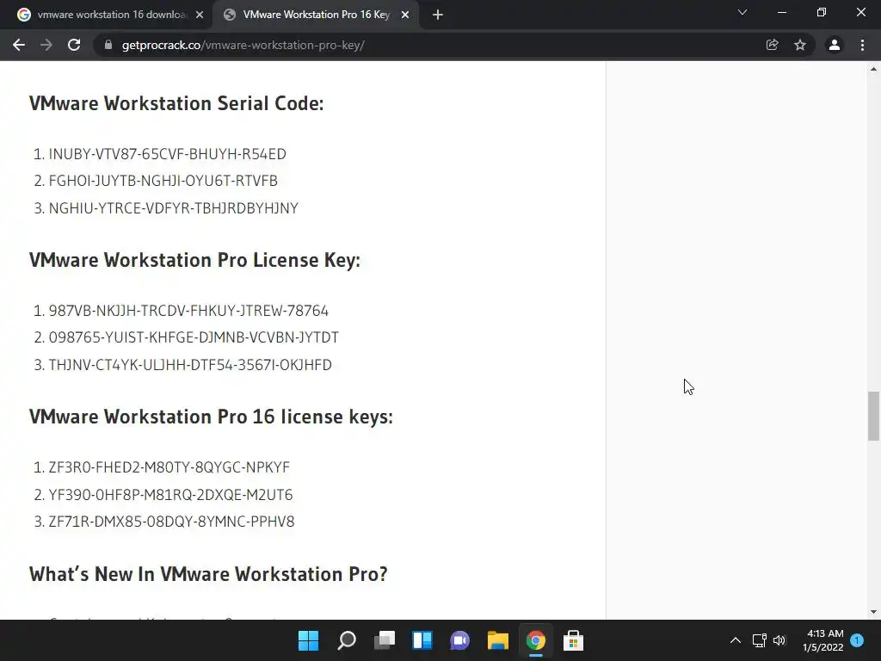Click key 098765-YUIST-KHFGE-DJMNB-VCVBN-JYTDT
Image resolution: width=881 pixels, height=661 pixels.
[x=194, y=337]
